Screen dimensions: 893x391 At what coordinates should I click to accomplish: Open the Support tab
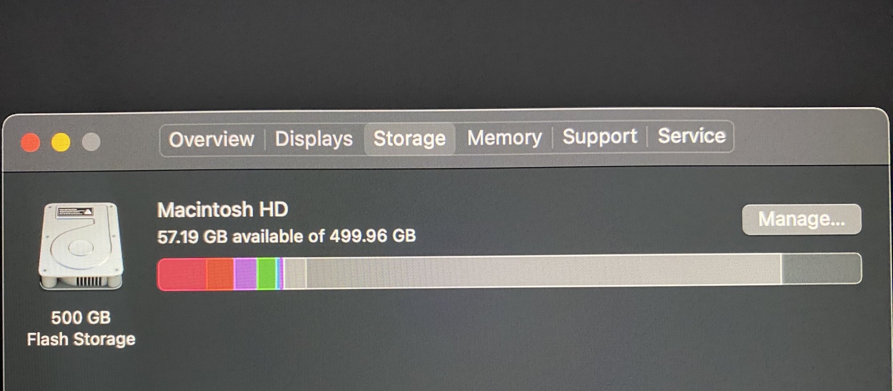[x=600, y=136]
